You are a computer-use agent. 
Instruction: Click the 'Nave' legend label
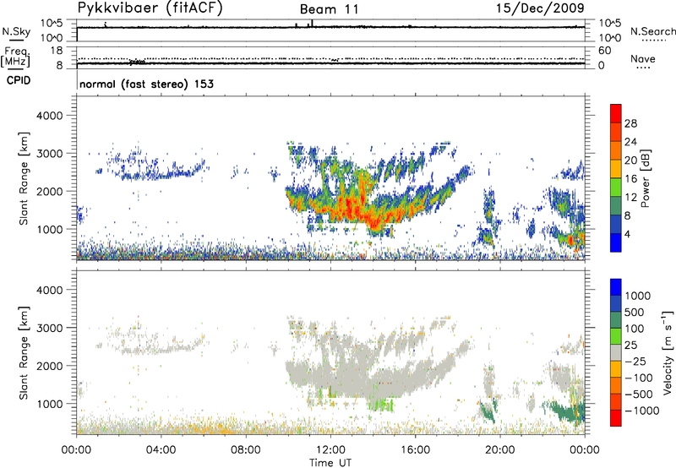643,59
